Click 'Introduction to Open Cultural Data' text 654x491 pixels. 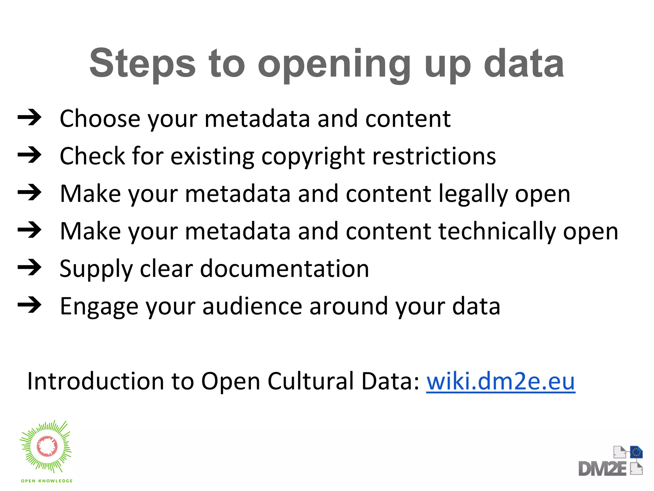[223, 381]
